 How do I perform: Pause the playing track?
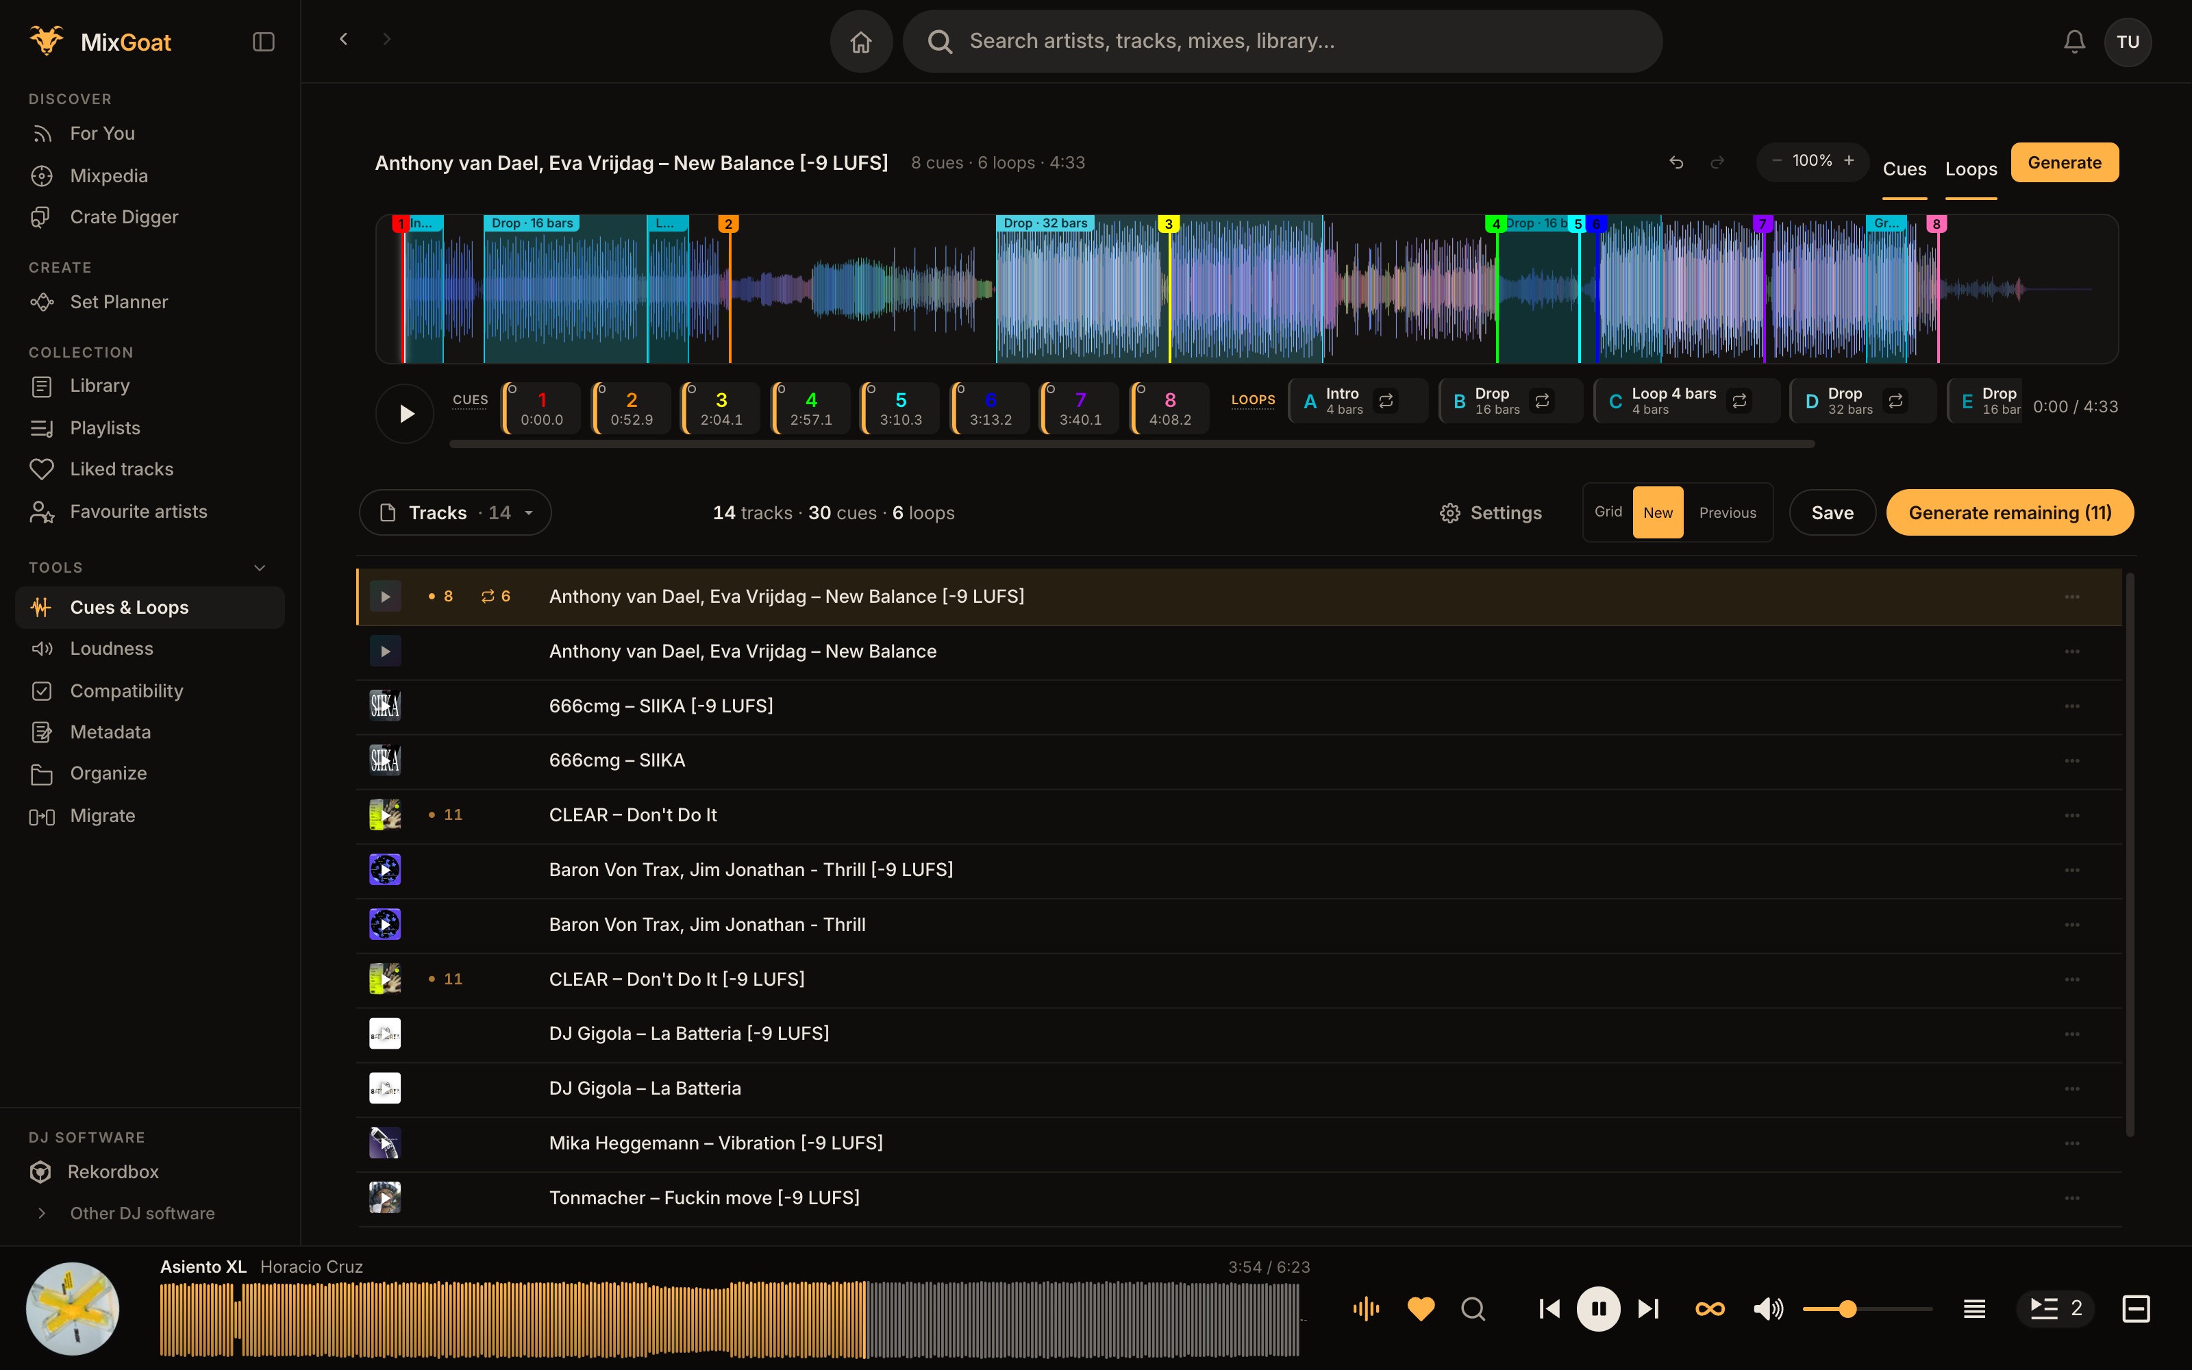pos(1599,1308)
